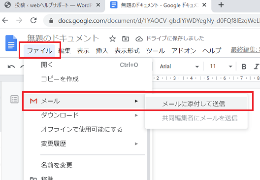Choose 開く in file menu
Screen dimensions: 260x180
coord(88,65)
